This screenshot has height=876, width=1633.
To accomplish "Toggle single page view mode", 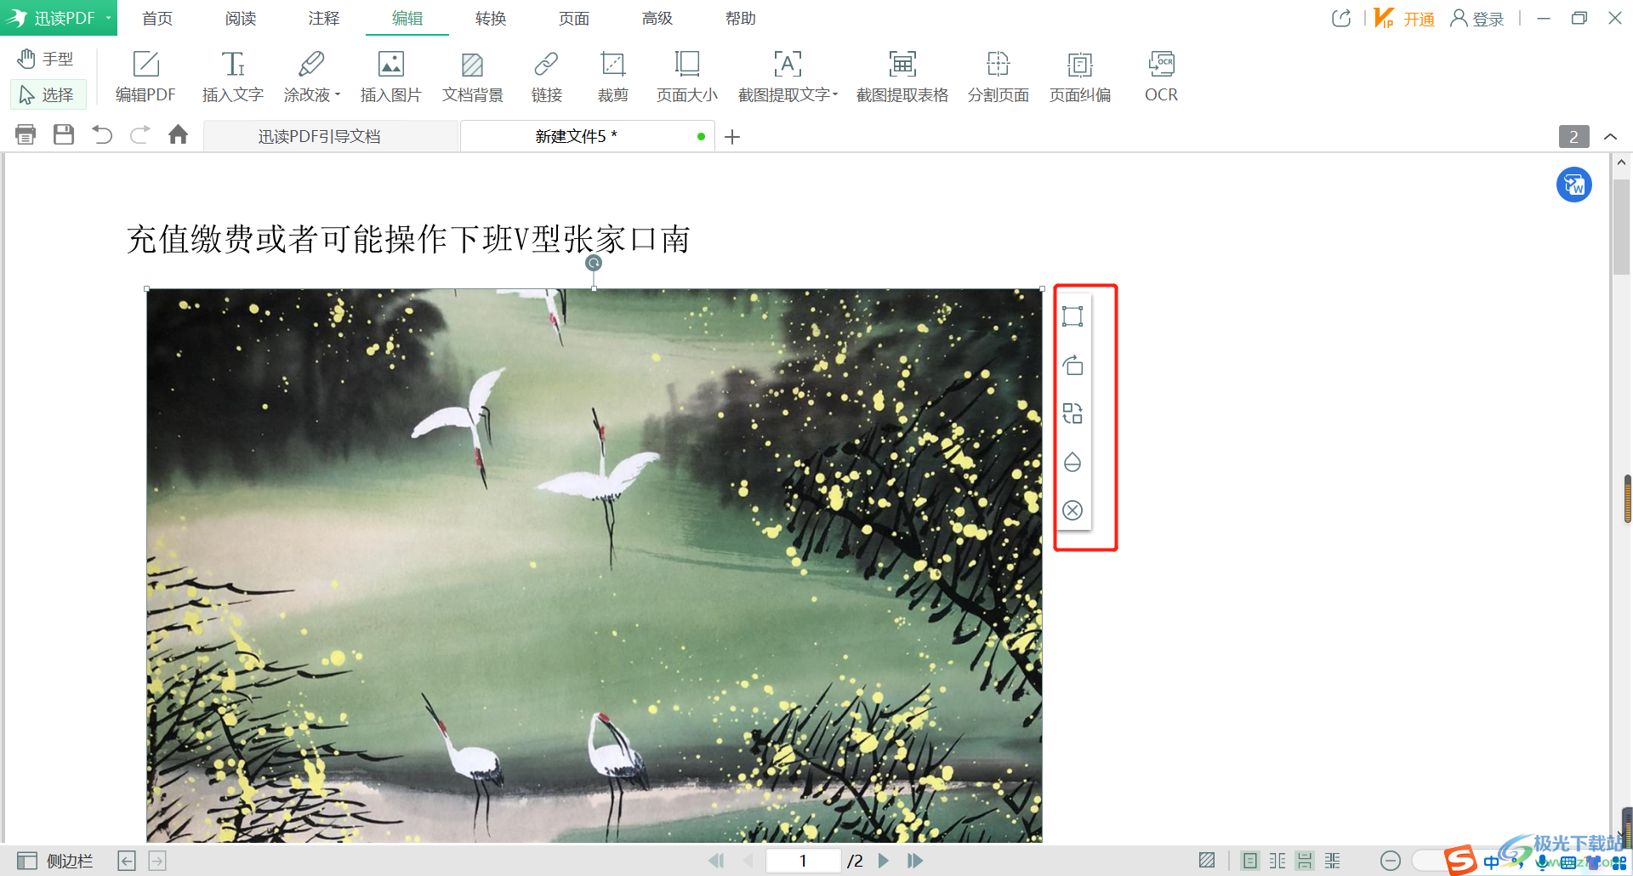I will (x=1250, y=861).
